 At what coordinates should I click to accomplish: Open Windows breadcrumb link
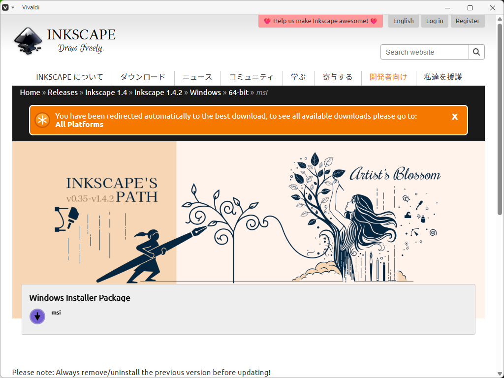tap(205, 93)
